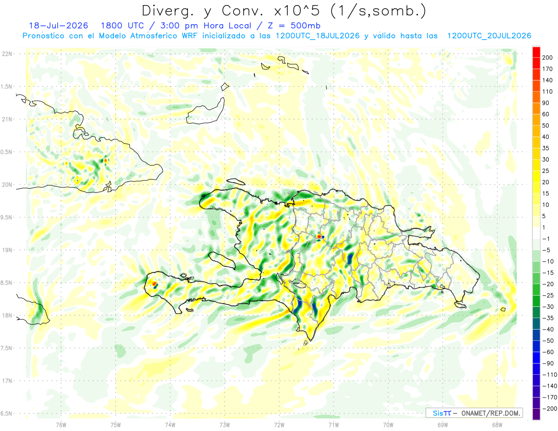This screenshot has height=431, width=558.
Task: Click the '-60' colorbar label
Action: 547,352
